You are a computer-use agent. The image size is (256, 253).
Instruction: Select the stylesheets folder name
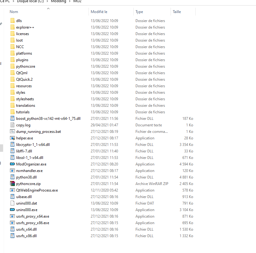point(25,99)
